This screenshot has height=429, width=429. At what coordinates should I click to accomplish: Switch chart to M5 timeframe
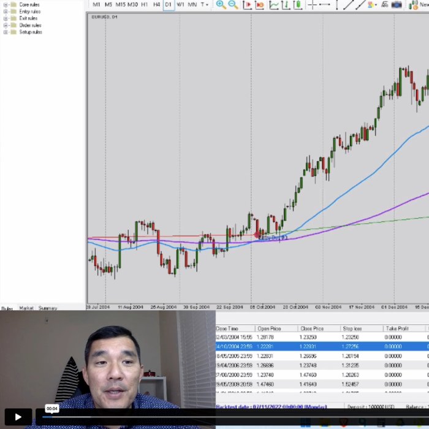(108, 4)
